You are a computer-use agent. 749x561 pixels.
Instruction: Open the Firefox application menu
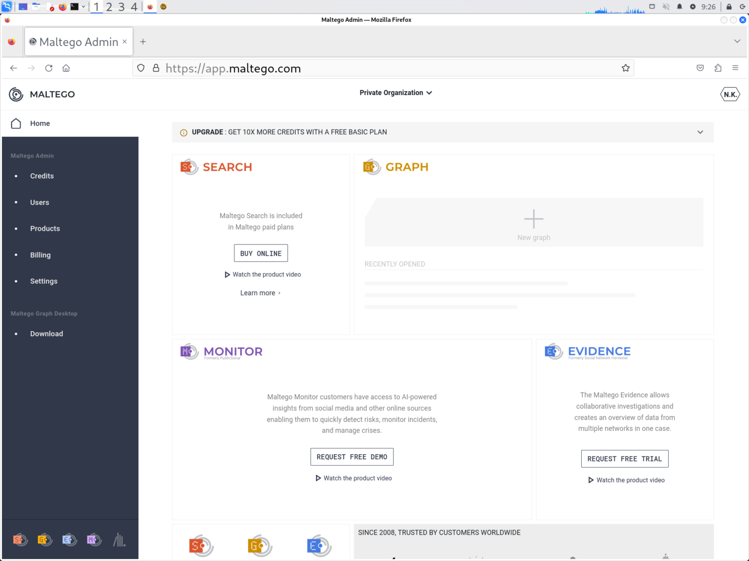tap(735, 68)
